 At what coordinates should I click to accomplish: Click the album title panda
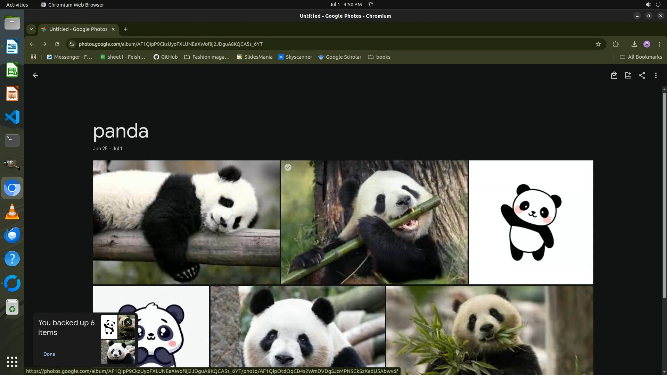[x=121, y=131]
